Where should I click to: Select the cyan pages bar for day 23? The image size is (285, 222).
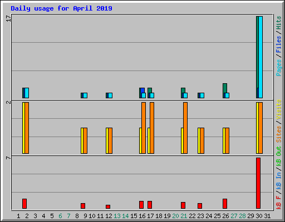[x=202, y=95]
